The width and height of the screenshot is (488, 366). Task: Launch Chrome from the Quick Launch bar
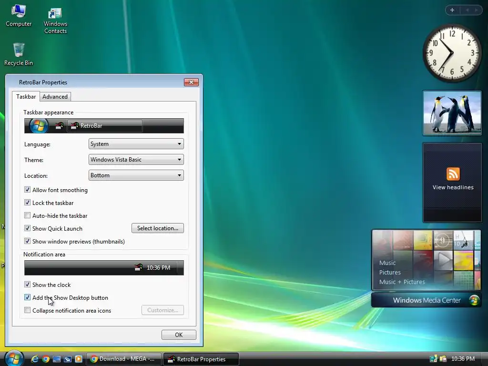pyautogui.click(x=46, y=359)
